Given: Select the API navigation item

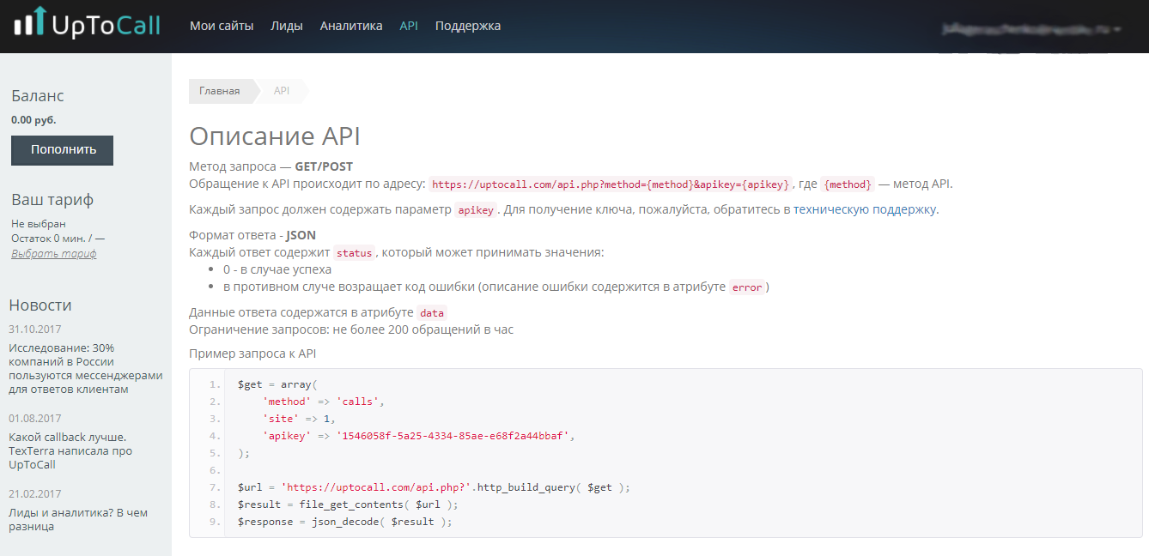Looking at the screenshot, I should [x=409, y=26].
